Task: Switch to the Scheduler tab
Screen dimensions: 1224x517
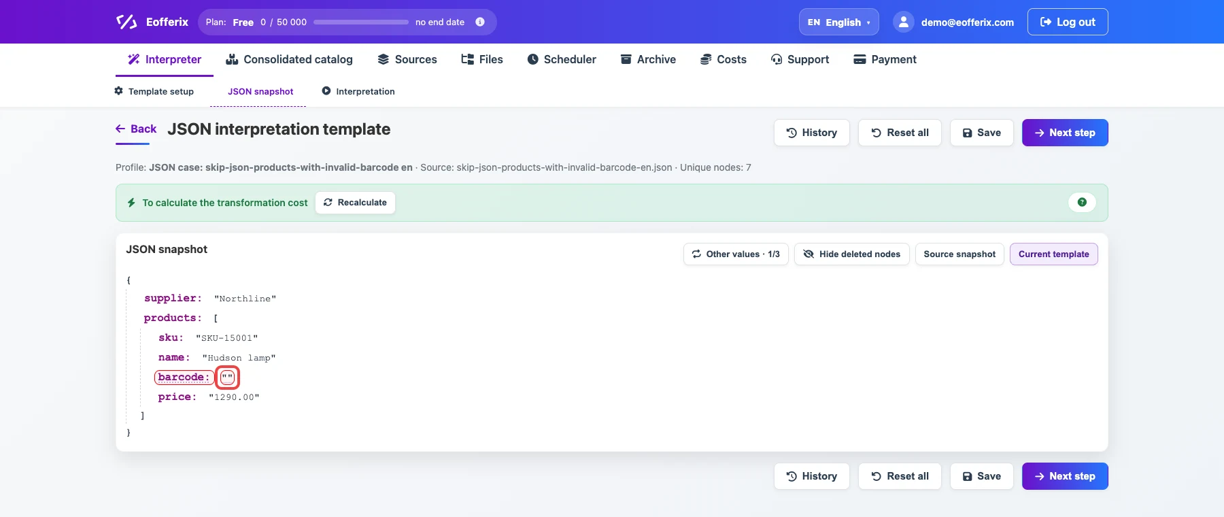Action: click(562, 59)
